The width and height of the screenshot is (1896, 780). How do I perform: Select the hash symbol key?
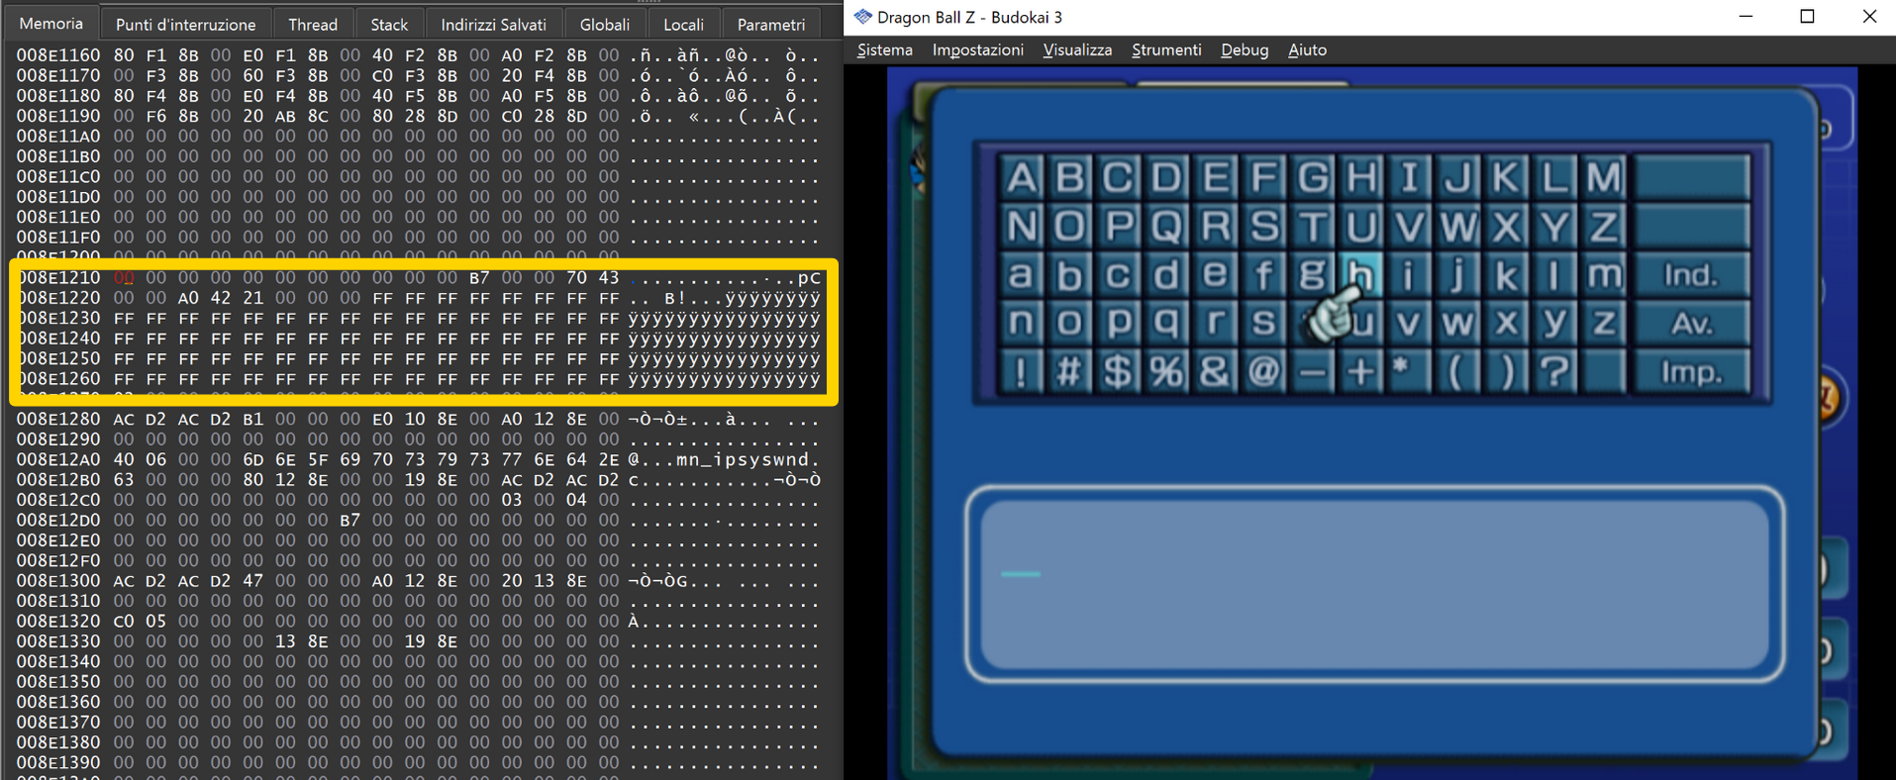(x=1069, y=371)
